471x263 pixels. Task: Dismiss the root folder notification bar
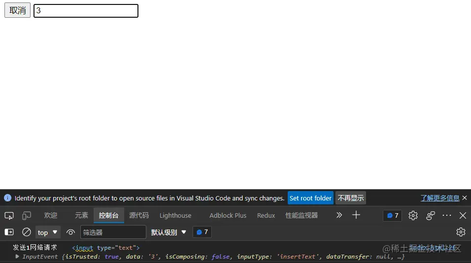[x=465, y=197]
